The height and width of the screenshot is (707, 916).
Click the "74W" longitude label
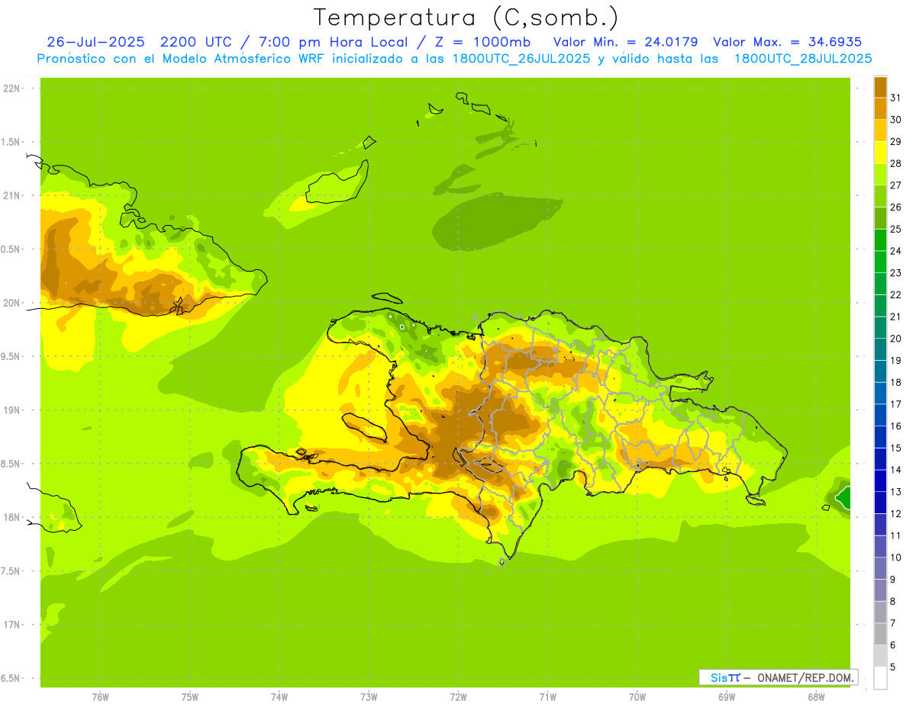(x=279, y=696)
